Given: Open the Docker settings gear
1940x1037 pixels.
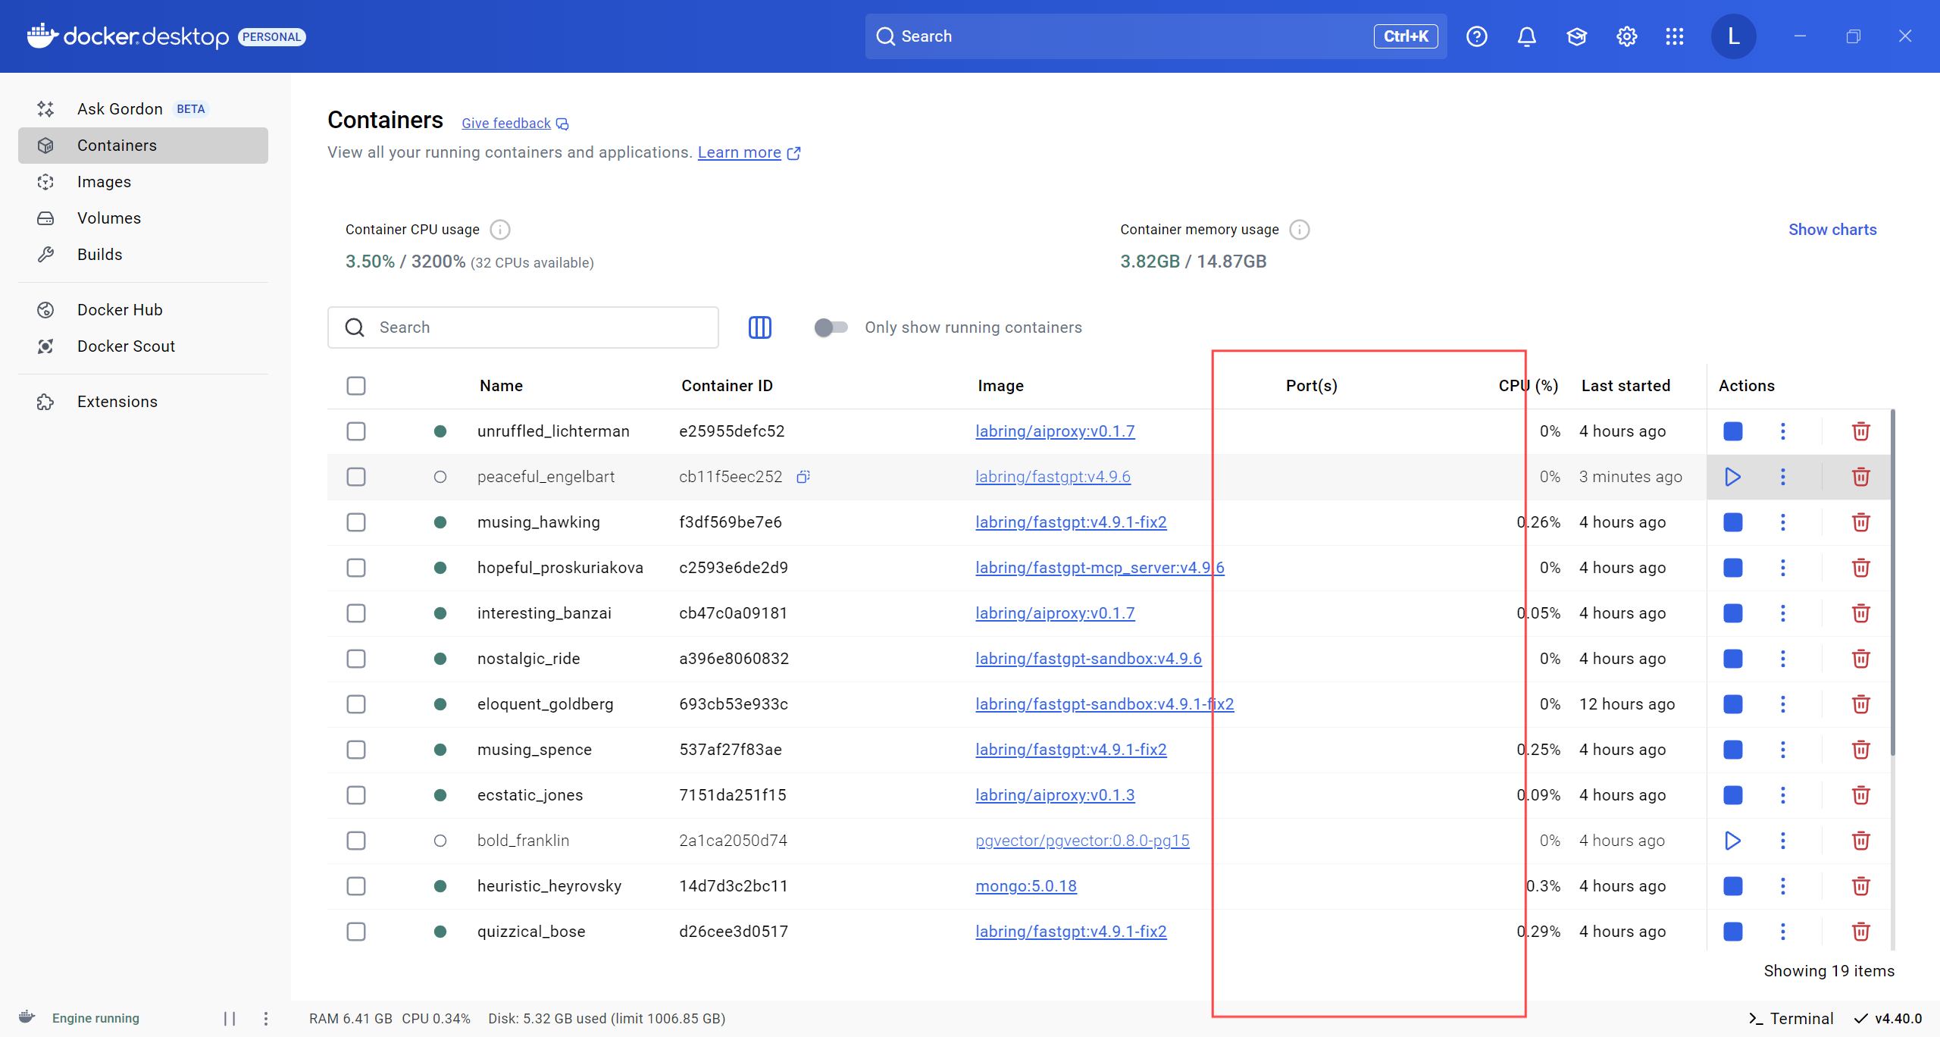Looking at the screenshot, I should click(x=1626, y=36).
